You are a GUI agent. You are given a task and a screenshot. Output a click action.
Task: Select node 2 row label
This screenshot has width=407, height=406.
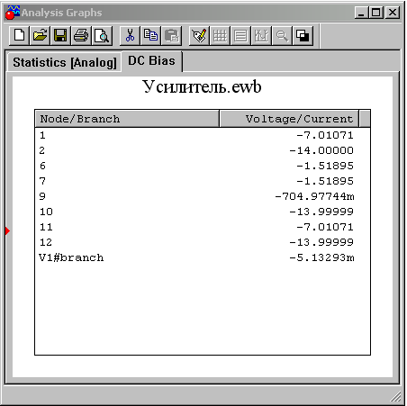coord(42,150)
